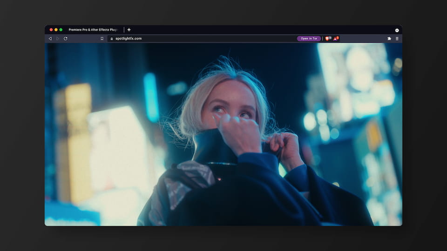Screen dimensions: 447x251
Task: Click the Open in Tor button
Action: point(309,39)
